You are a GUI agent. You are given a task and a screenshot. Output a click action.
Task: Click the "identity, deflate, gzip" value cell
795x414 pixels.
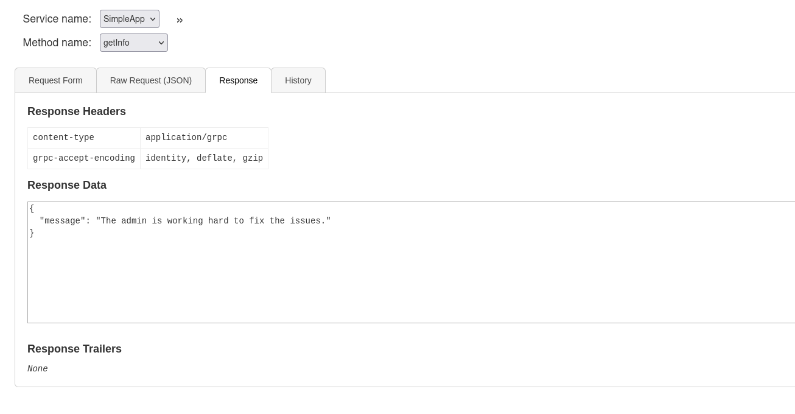coord(204,158)
